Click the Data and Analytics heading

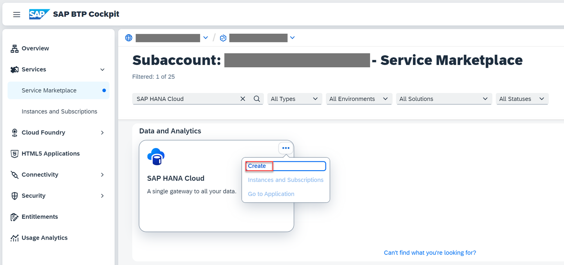170,131
